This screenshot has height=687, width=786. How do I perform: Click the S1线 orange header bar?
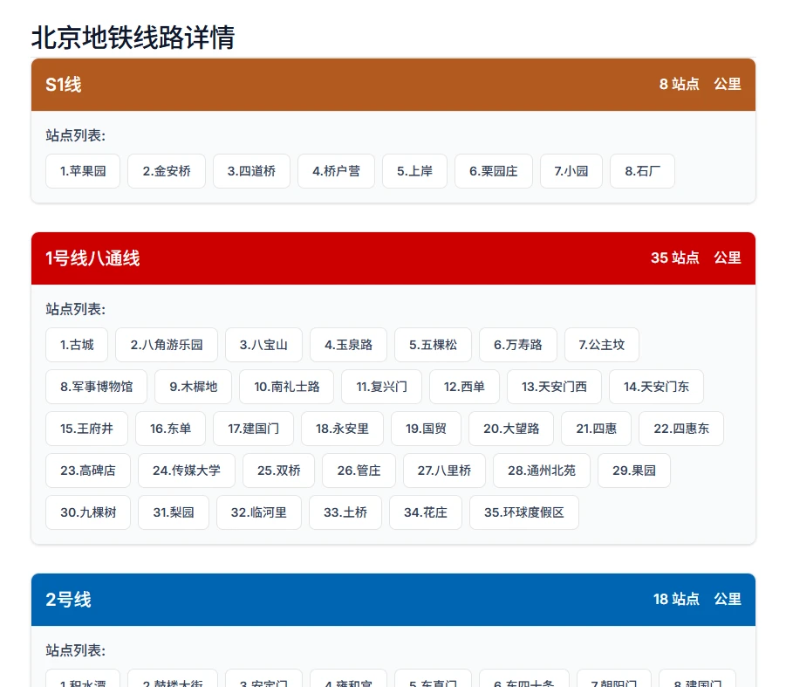coord(393,85)
